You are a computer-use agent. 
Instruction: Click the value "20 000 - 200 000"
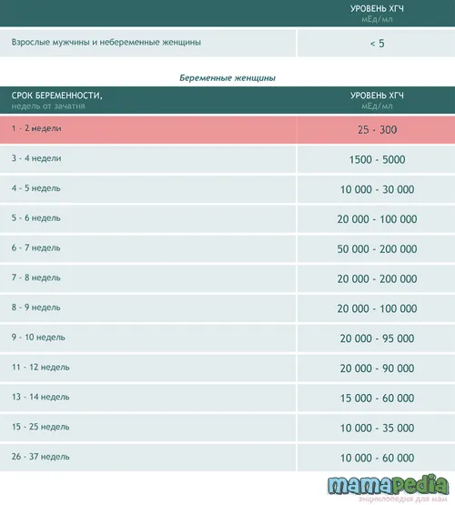tap(377, 279)
